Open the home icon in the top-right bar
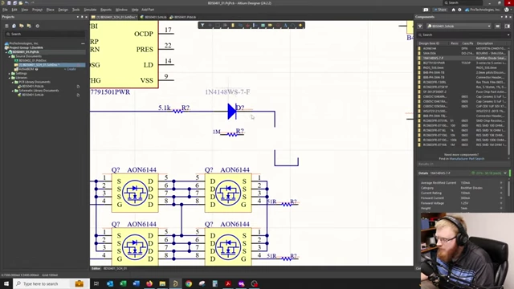Image resolution: width=514 pixels, height=289 pixels. pos(453,10)
